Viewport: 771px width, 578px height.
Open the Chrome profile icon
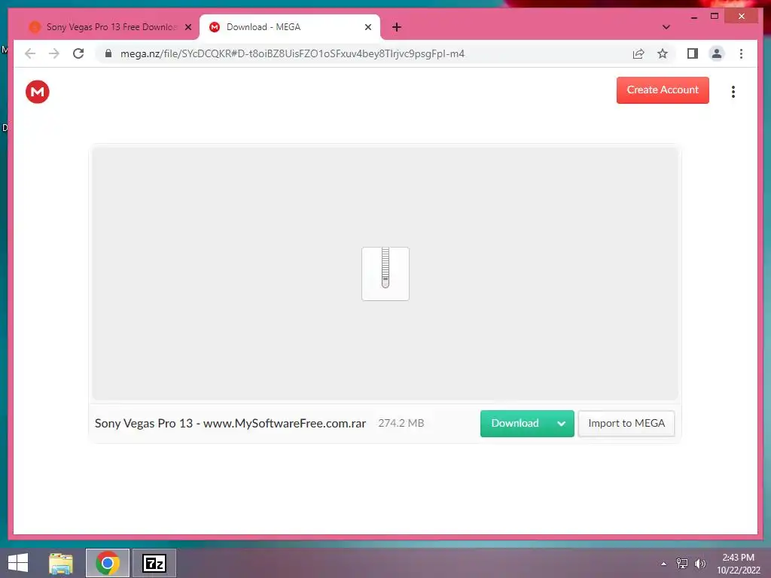point(717,53)
